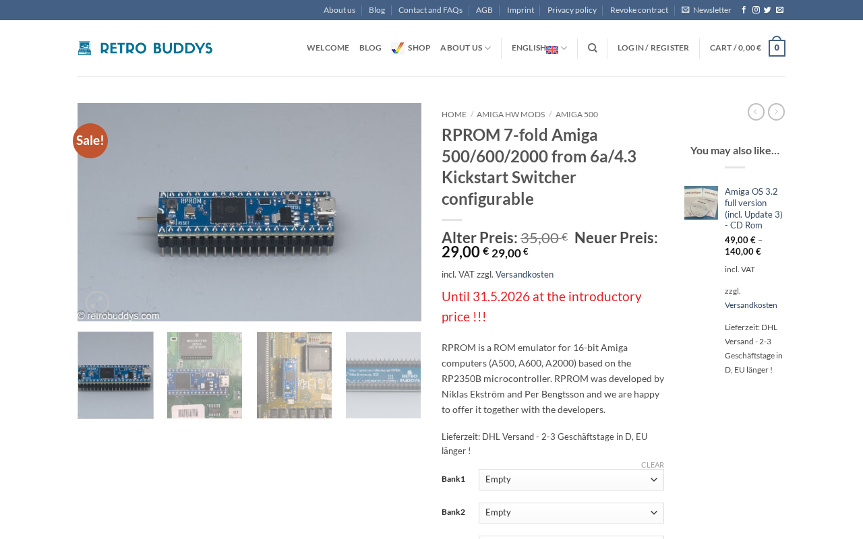
Task: Open Versandkosten link under product price
Action: pyautogui.click(x=525, y=274)
